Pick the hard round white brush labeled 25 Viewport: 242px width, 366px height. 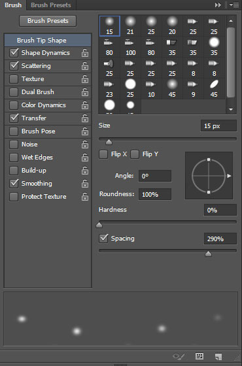pos(130,89)
